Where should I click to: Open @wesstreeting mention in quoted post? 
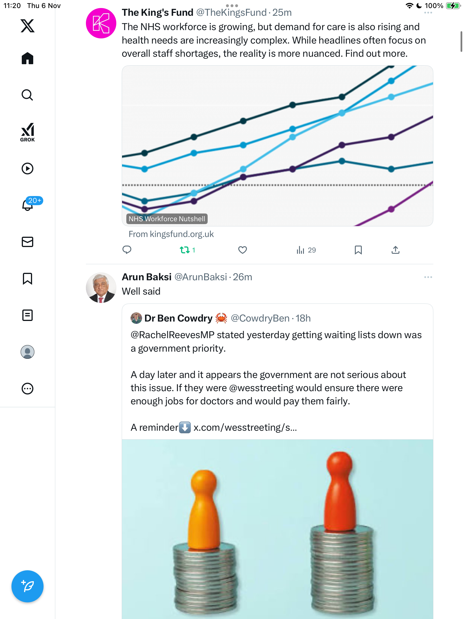point(261,388)
